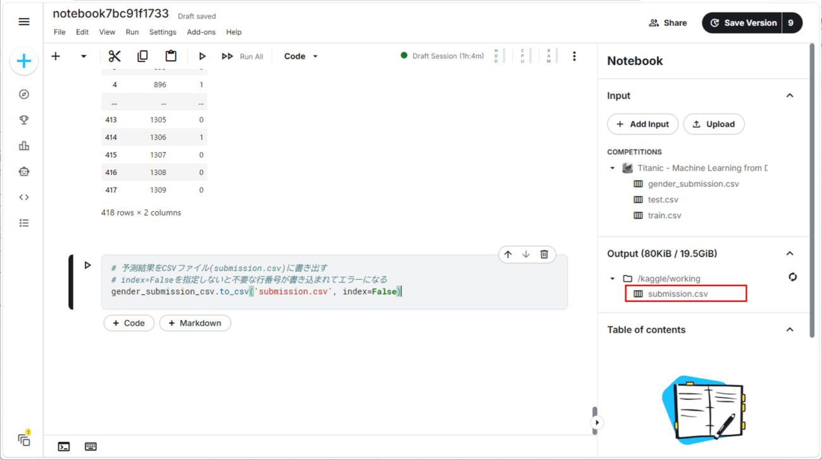
Task: Open the Settings menu
Action: click(x=163, y=32)
